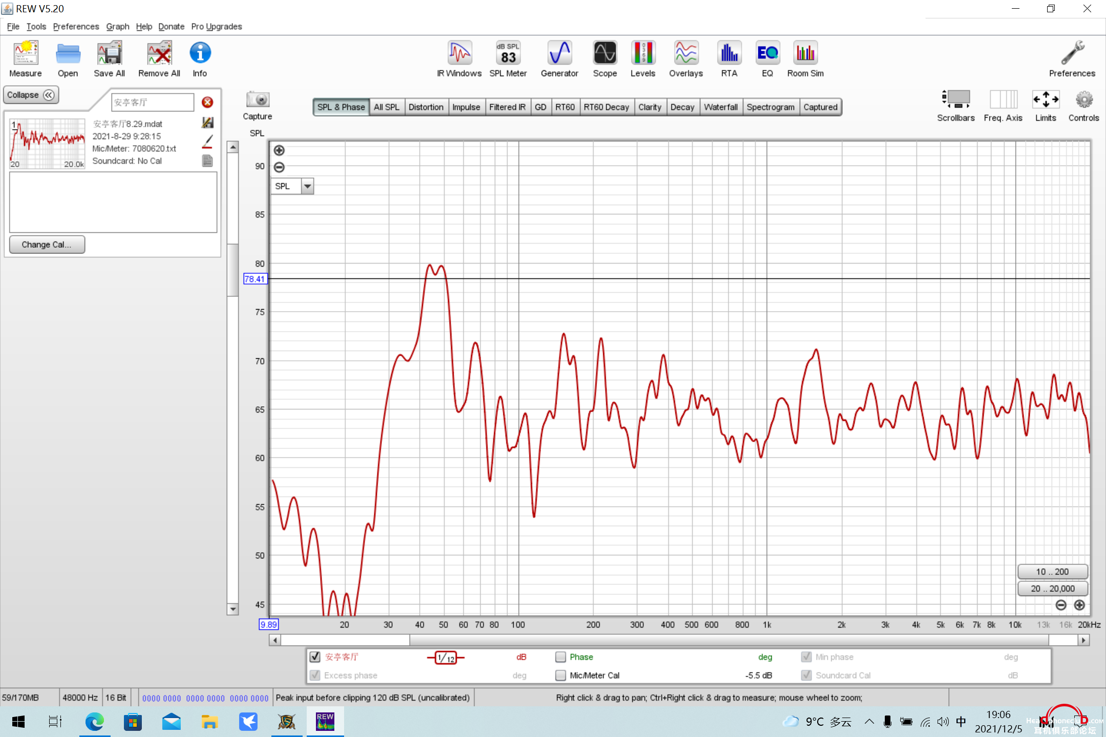
Task: Enable Mic/Meter Cal trace checkbox
Action: pyautogui.click(x=561, y=675)
